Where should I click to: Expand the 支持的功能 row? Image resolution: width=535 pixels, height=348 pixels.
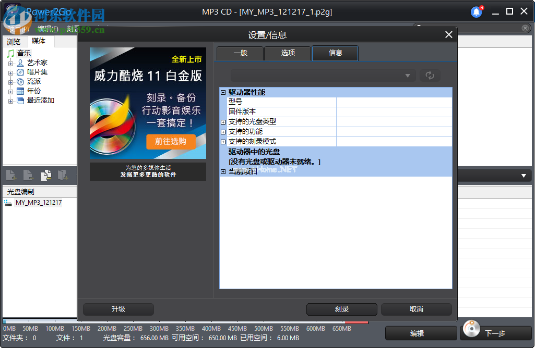click(223, 132)
